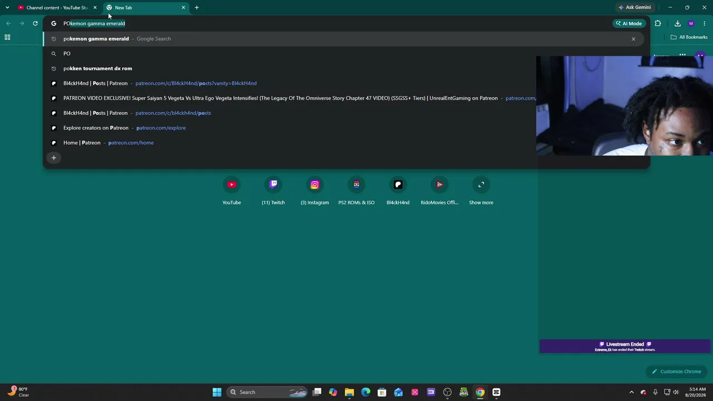Open the weather widget showing 80°F
Screen dimensions: 713x401
(x=17, y=392)
